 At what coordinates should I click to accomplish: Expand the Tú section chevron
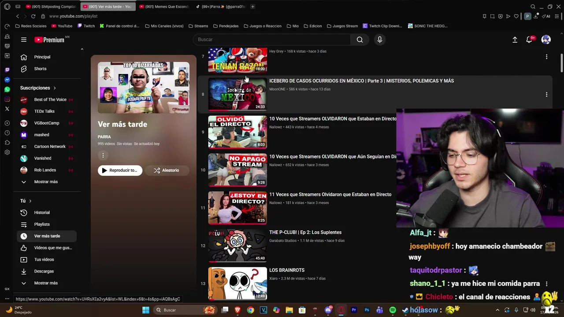pos(30,201)
